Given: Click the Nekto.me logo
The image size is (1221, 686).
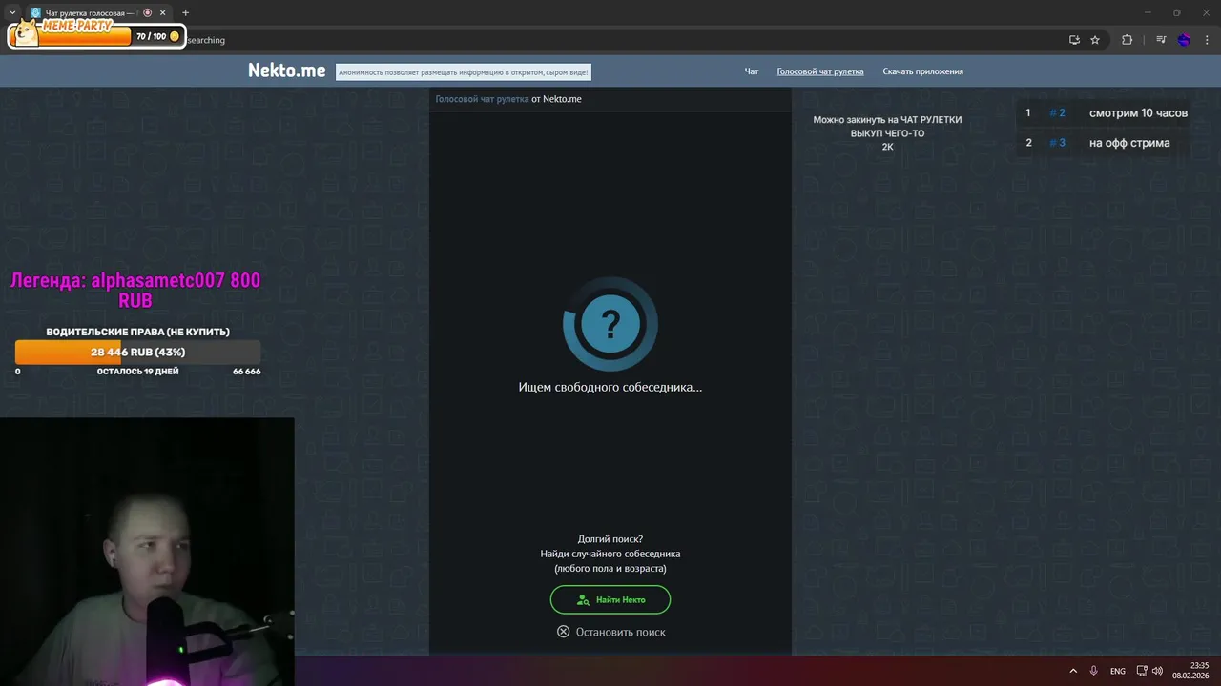Looking at the screenshot, I should 286,71.
